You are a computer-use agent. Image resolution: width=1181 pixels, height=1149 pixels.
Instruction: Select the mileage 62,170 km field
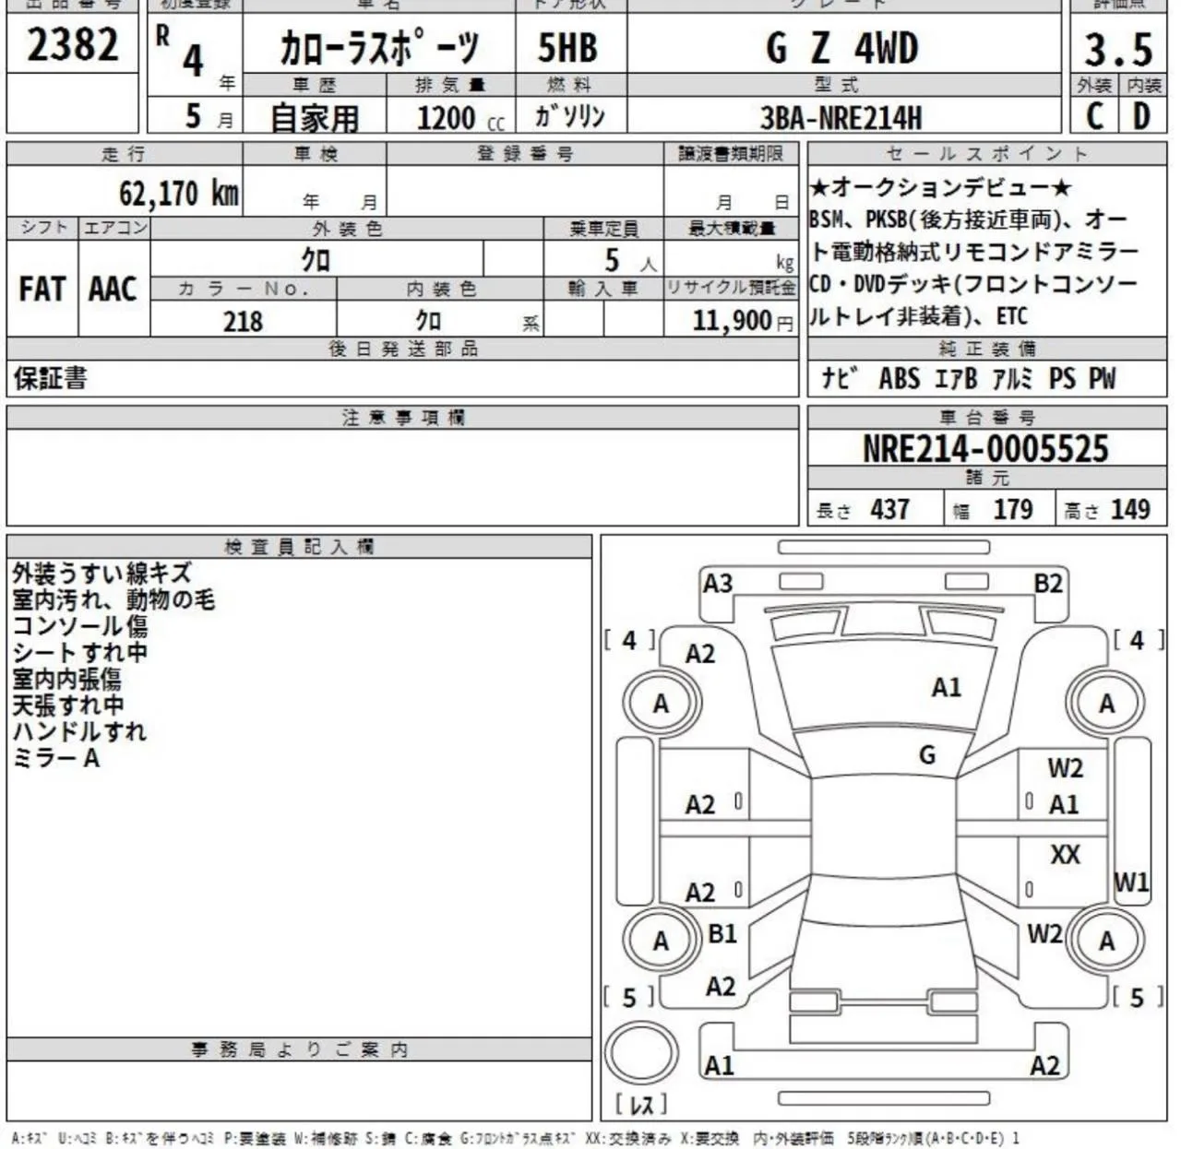(125, 192)
